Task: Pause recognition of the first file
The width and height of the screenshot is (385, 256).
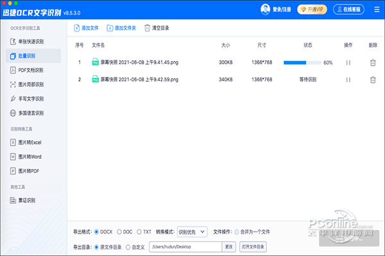Action: click(348, 63)
